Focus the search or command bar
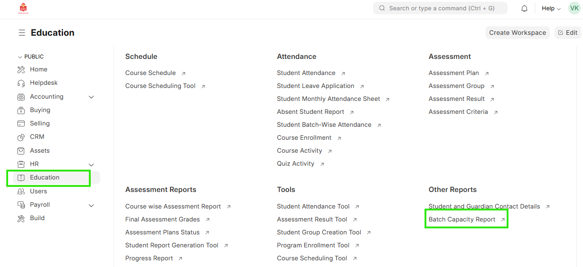Image resolution: width=583 pixels, height=267 pixels. pyautogui.click(x=440, y=8)
